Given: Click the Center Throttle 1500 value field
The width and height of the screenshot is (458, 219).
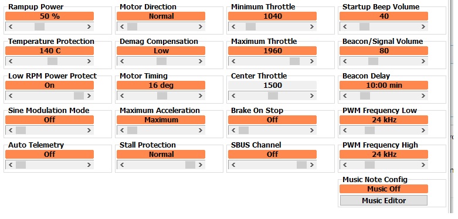Looking at the screenshot, I should [x=272, y=85].
